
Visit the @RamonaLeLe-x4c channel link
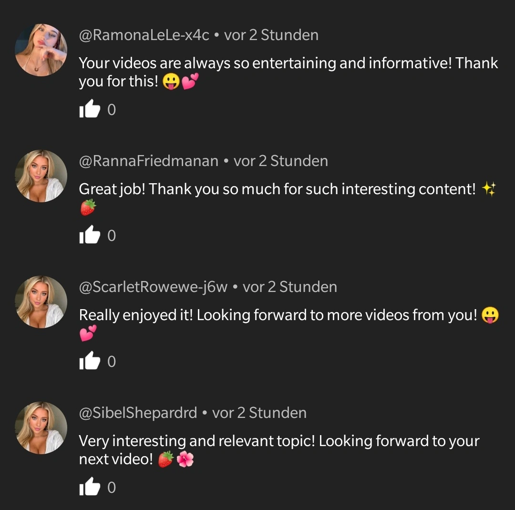[144, 35]
